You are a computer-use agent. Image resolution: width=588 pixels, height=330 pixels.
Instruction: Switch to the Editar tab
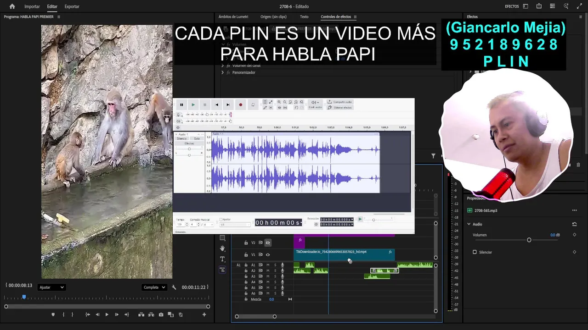(52, 6)
